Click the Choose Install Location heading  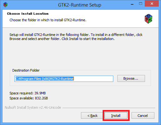tap(28, 14)
